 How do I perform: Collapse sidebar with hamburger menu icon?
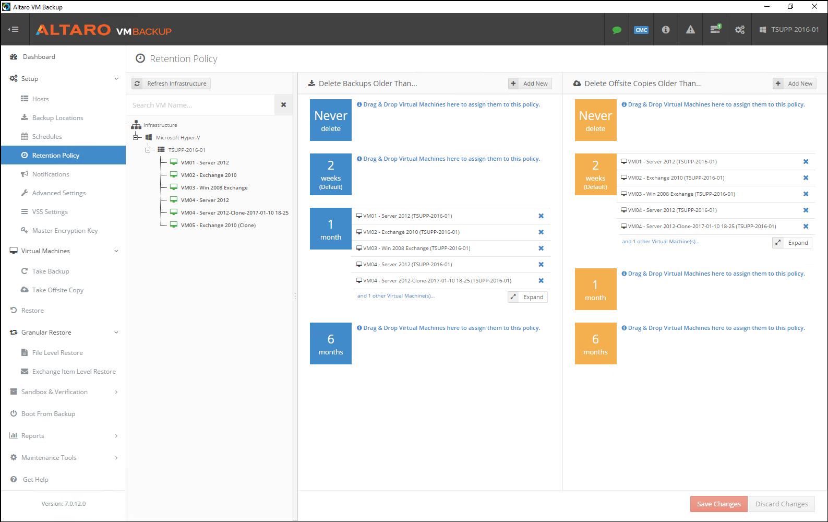14,30
